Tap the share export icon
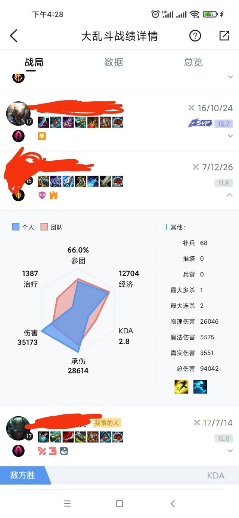 click(x=224, y=36)
